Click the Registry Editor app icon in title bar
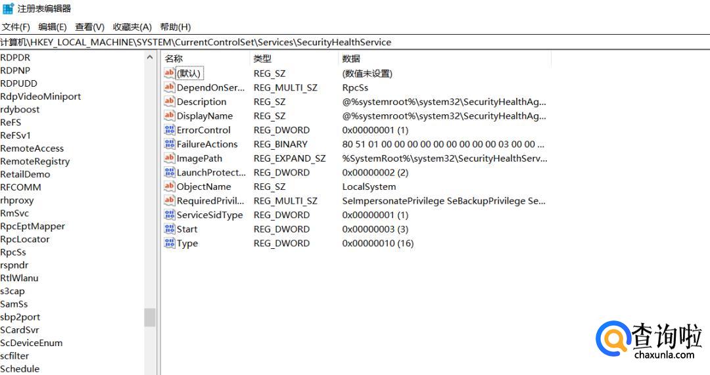This screenshot has height=375, width=710. (8, 8)
